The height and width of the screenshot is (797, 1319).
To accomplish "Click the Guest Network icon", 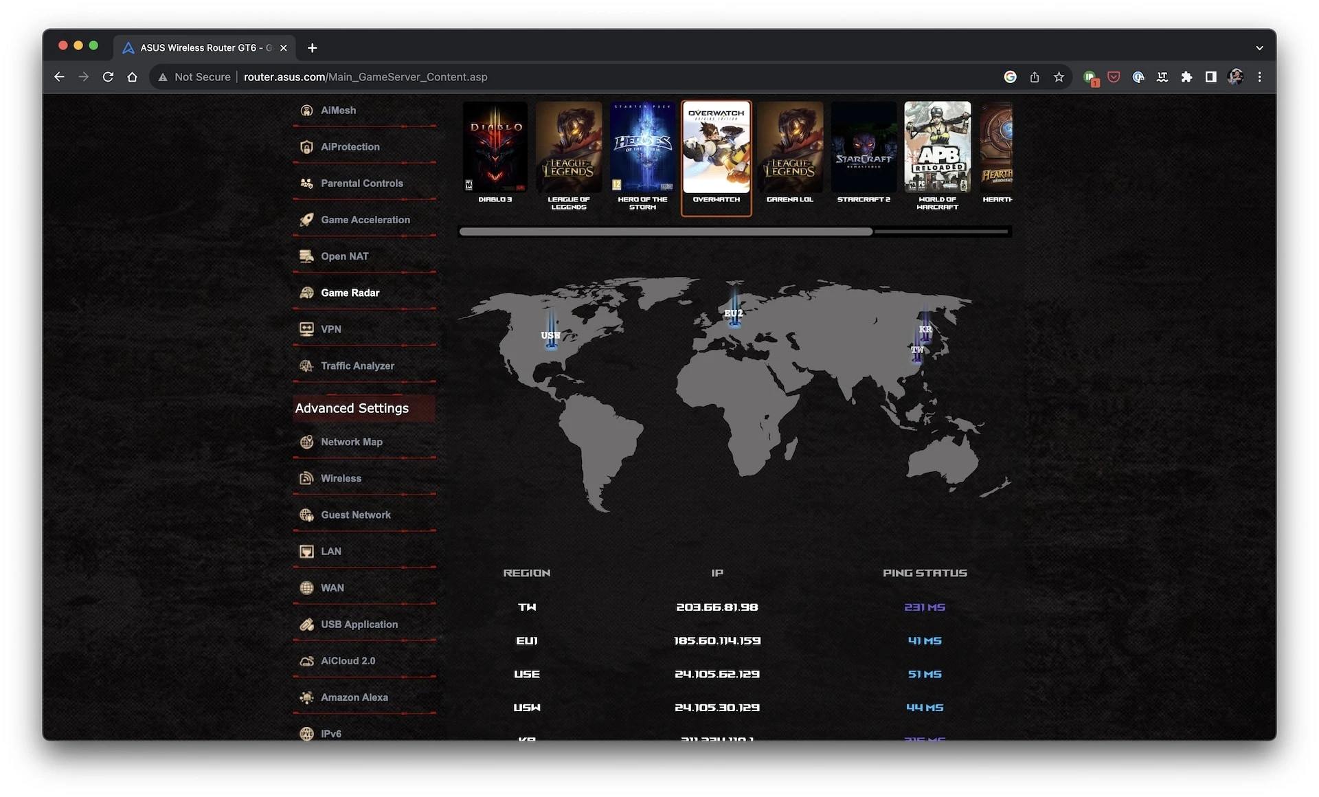I will [306, 515].
